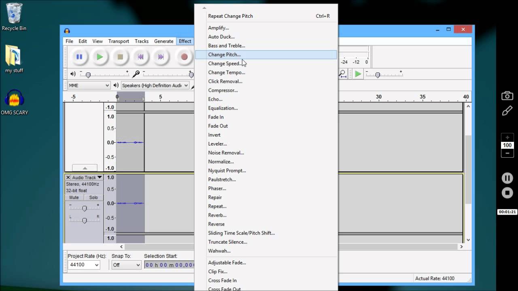Take a snapshot with the recorder camera icon
Viewport: 518px width, 291px height.
507,96
